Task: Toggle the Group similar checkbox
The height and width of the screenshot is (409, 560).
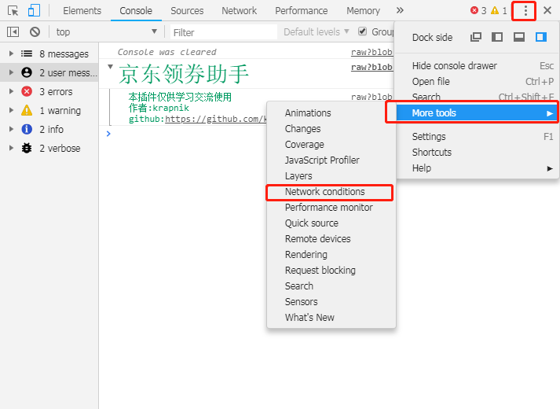Action: click(363, 31)
